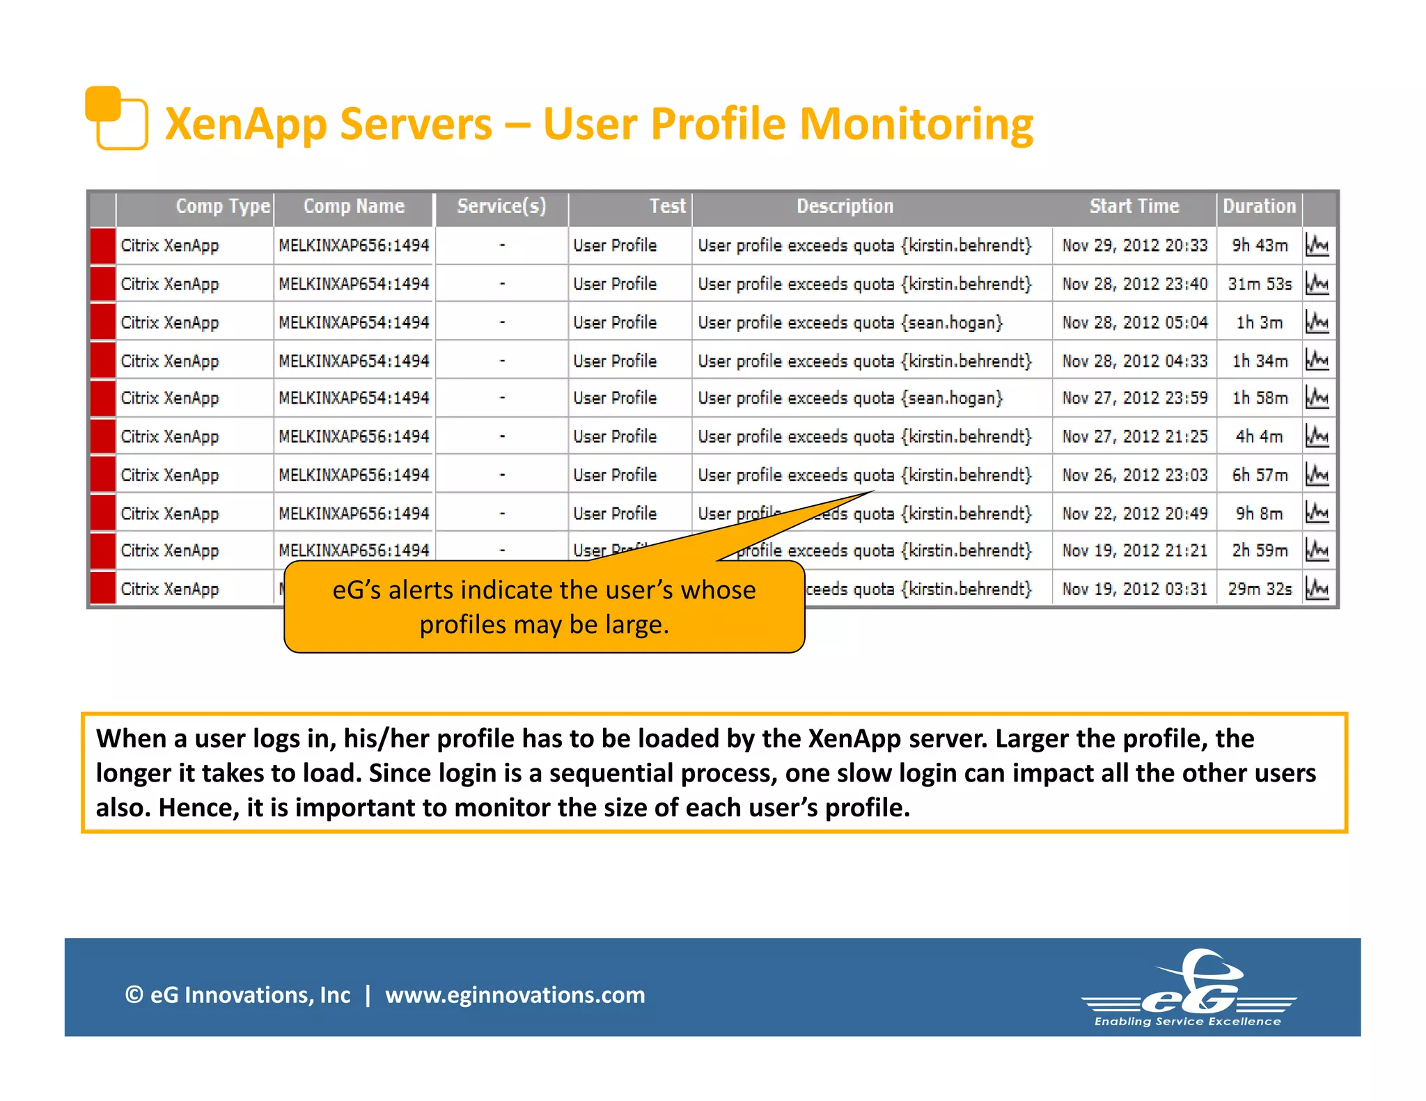Click red severity indicator for Nov 29 20:33 row
Viewport: 1426px width, 1101px height.
(103, 246)
